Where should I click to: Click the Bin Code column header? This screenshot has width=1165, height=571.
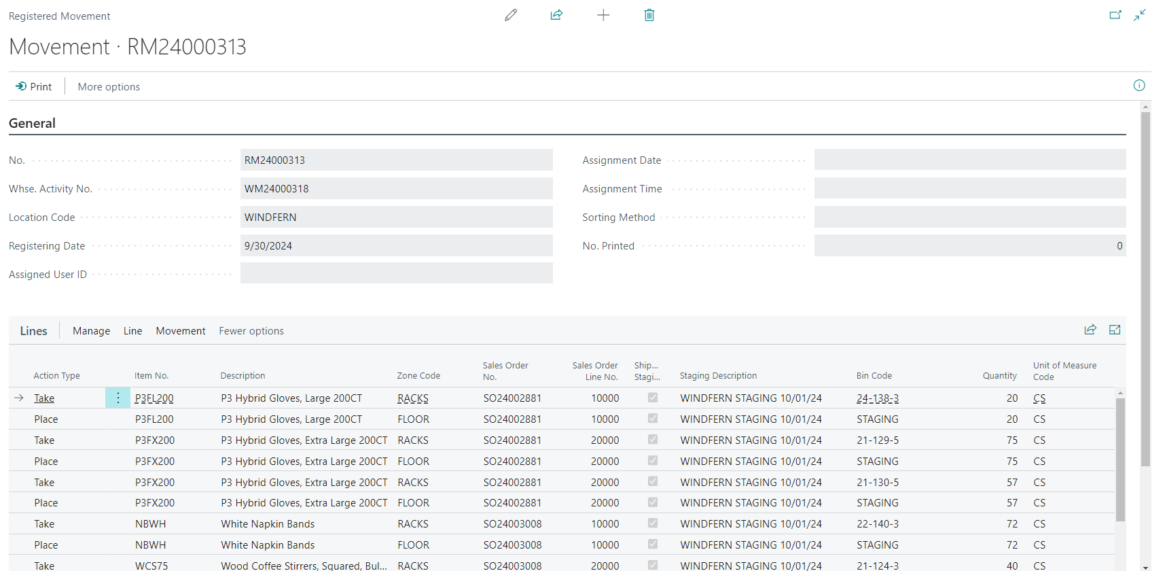pyautogui.click(x=874, y=375)
